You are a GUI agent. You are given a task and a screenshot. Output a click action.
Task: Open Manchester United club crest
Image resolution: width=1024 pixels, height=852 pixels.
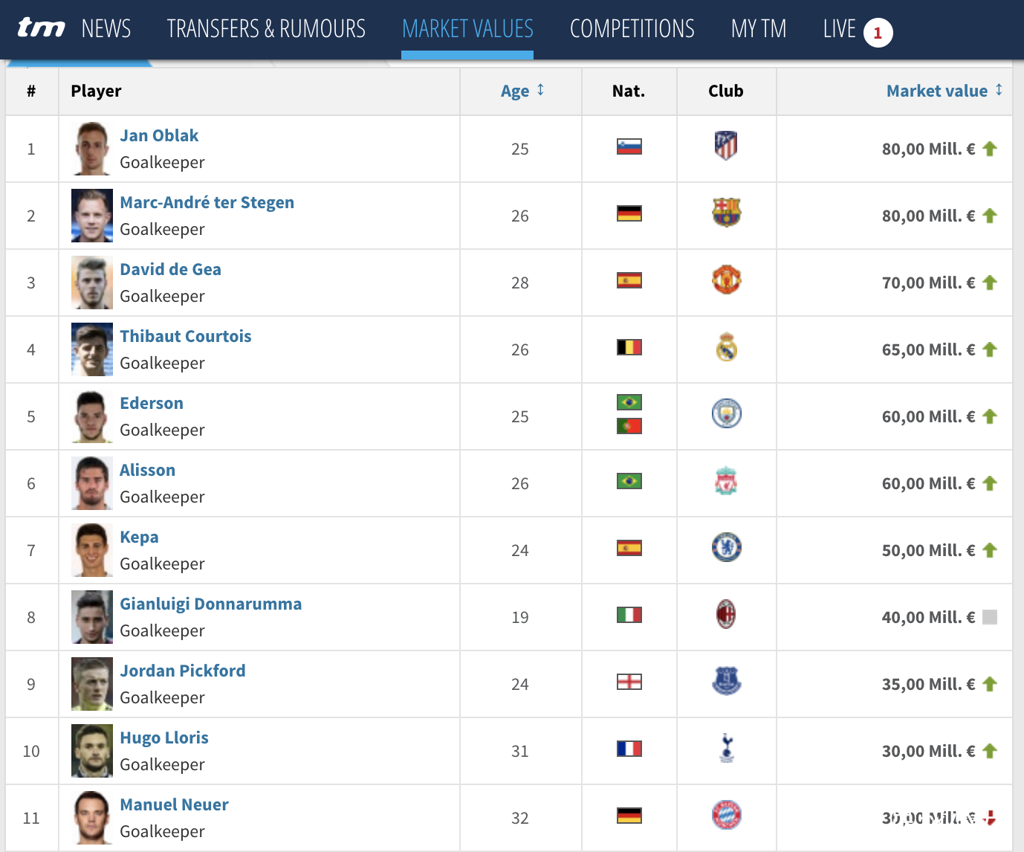(x=726, y=280)
